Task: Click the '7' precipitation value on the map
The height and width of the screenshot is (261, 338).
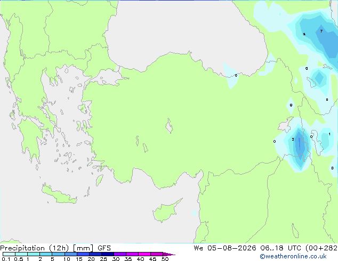Action: pos(321,31)
